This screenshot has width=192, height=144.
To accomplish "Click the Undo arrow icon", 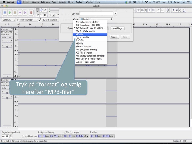I will (x=158, y=10).
